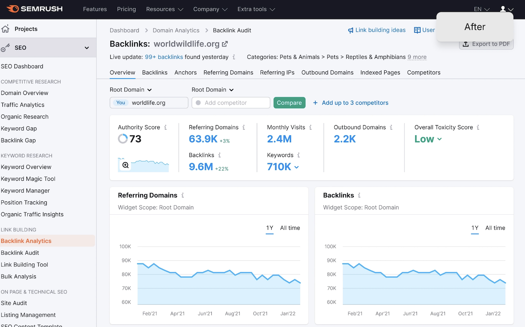This screenshot has width=525, height=327.
Task: Click the external link icon beside worldwildlife.org
Action: 225,44
